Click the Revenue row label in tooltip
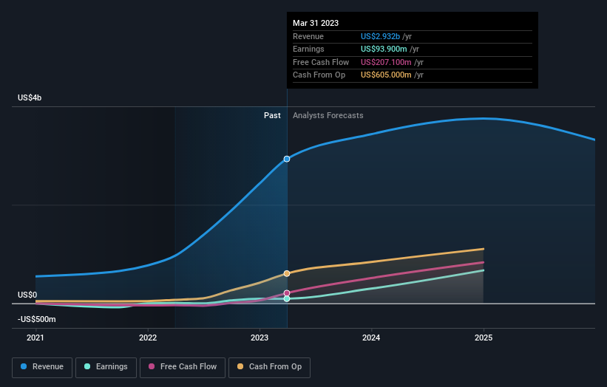Image resolution: width=607 pixels, height=387 pixels. (308, 36)
